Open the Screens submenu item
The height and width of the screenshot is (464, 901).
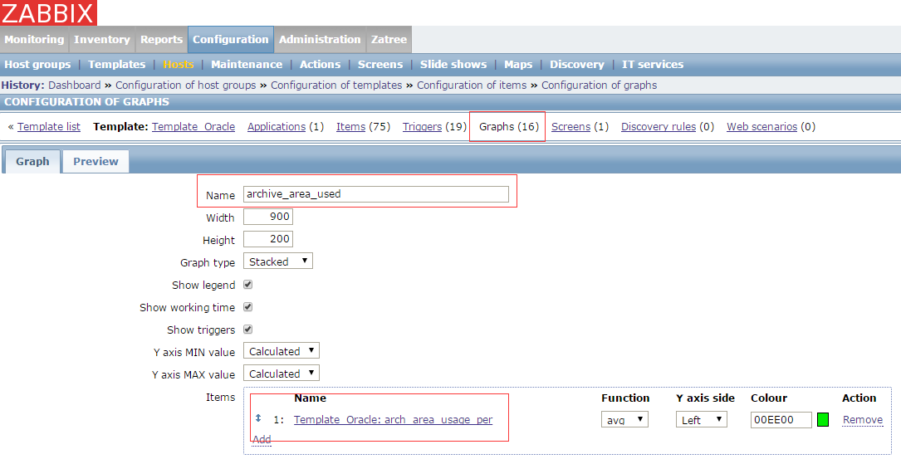(380, 64)
